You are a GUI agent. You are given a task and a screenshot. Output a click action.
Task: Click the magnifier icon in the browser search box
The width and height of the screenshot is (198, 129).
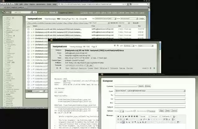point(148,4)
